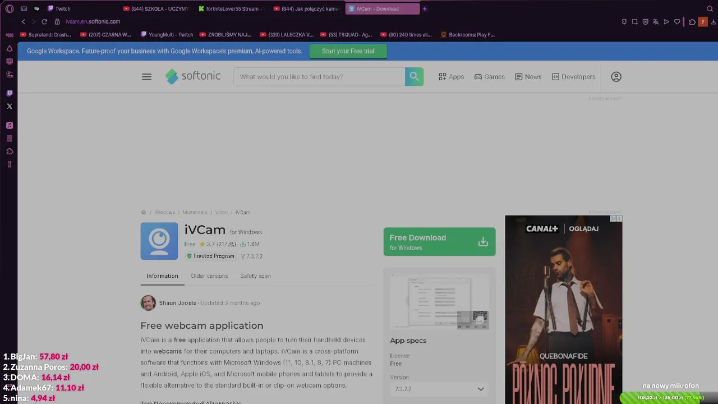Open the browser downloads icon
Image resolution: width=718 pixels, height=404 pixels.
[x=712, y=22]
